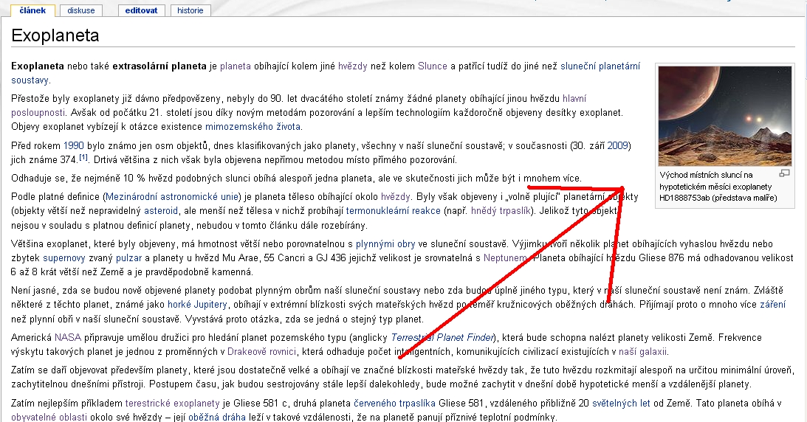This screenshot has width=807, height=422.
Task: Follow the planeta link in first sentence
Action: (236, 66)
